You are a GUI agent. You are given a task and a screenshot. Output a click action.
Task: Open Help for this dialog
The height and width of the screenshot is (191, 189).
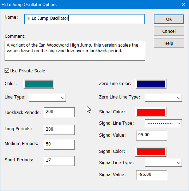coord(169,43)
